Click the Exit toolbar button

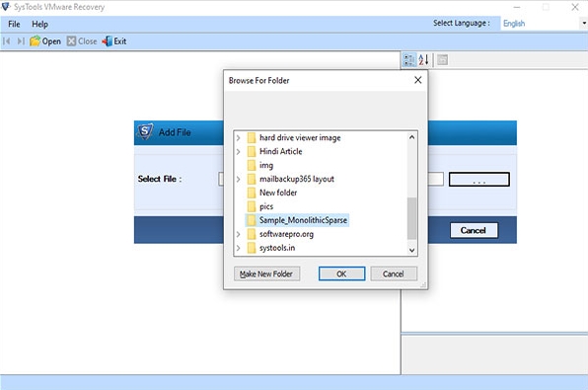[114, 41]
